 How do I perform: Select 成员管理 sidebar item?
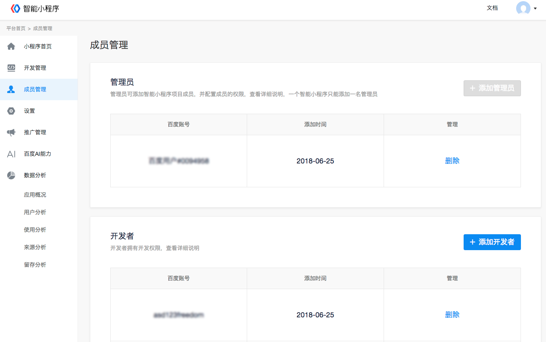coord(39,89)
